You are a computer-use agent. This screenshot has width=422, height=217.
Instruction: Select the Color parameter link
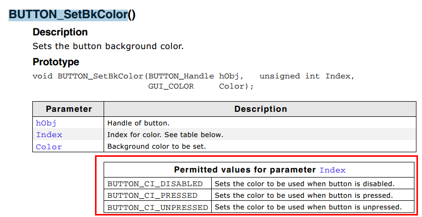(x=49, y=147)
